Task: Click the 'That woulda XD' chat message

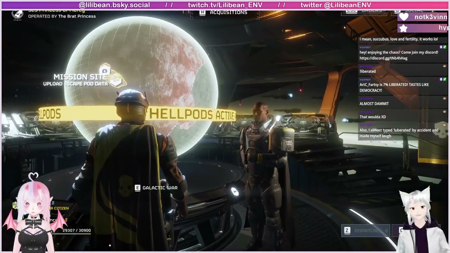Action: (x=373, y=117)
